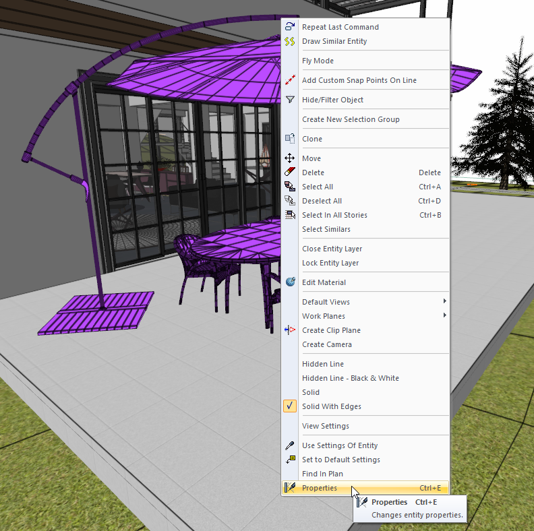
Task: Click the Create Clip Plane icon
Action: (x=290, y=330)
